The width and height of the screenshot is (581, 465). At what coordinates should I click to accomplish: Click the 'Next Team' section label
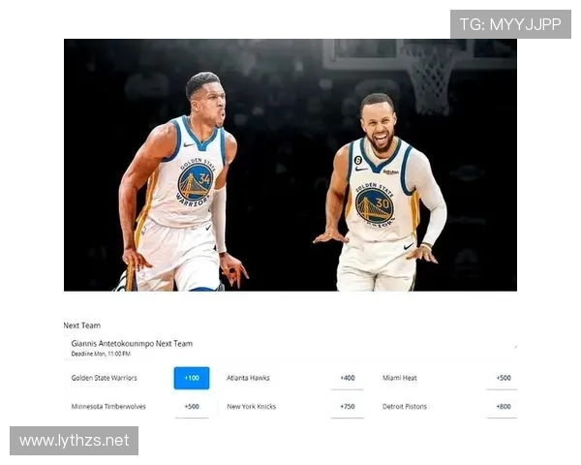[x=82, y=325]
